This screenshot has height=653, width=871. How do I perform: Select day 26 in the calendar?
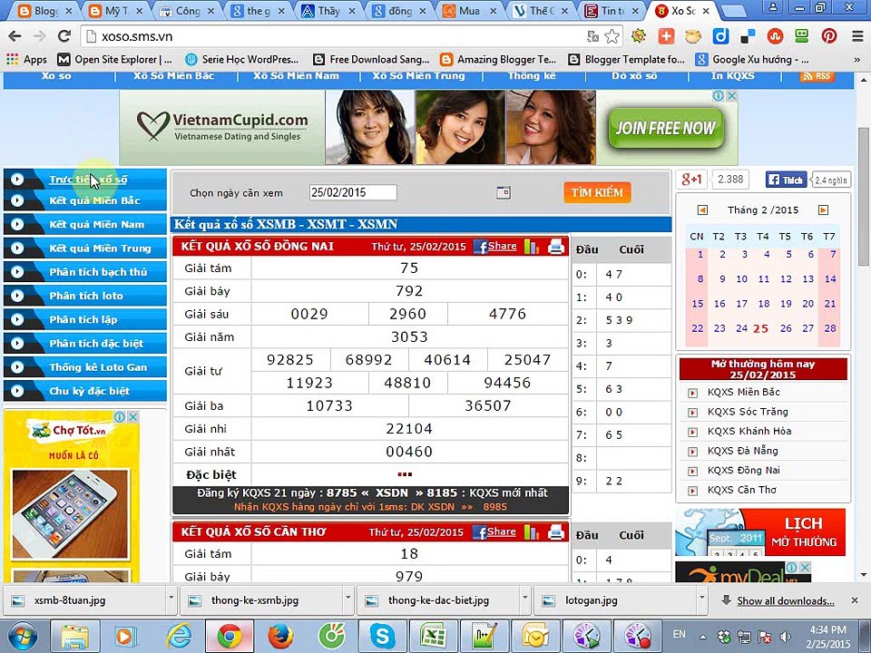(x=786, y=328)
